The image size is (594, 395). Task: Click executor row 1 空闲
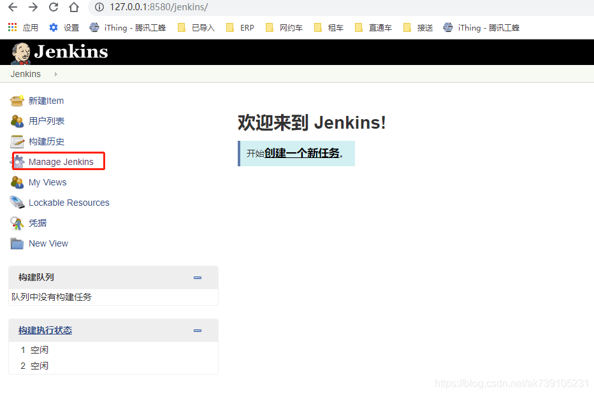[x=34, y=350]
